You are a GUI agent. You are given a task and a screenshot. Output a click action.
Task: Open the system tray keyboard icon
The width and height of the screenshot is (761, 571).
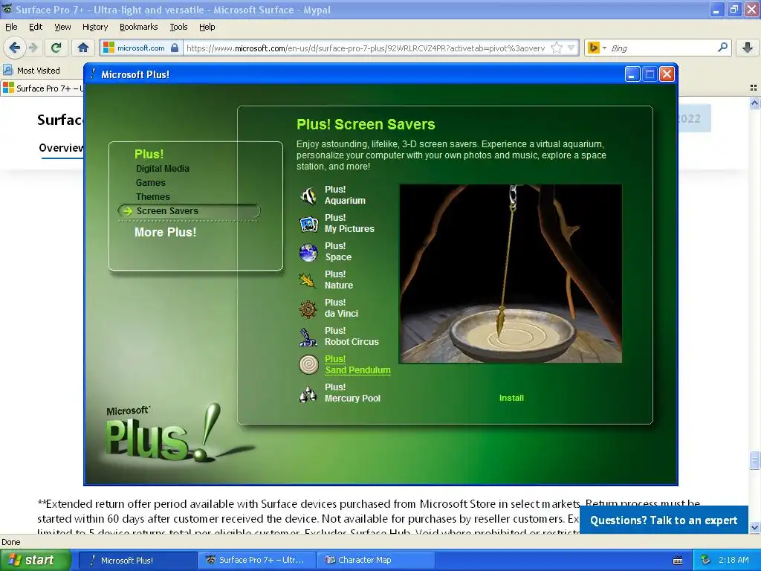(x=678, y=561)
